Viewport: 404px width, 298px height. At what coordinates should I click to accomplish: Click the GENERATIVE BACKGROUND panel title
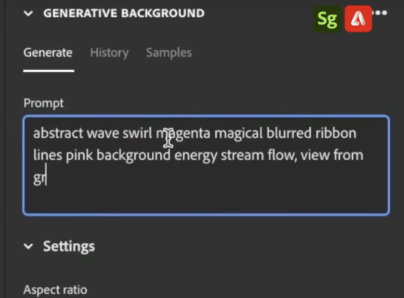click(x=124, y=13)
